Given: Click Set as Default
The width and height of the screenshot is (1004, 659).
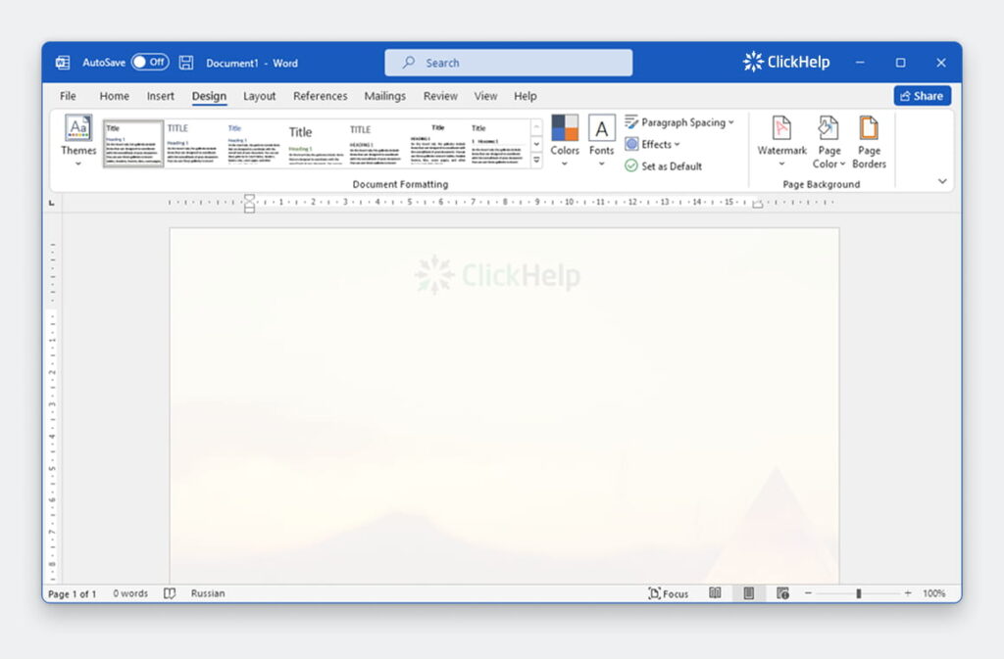Looking at the screenshot, I should pyautogui.click(x=673, y=165).
